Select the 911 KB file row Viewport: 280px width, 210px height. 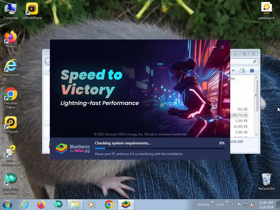tap(239, 109)
